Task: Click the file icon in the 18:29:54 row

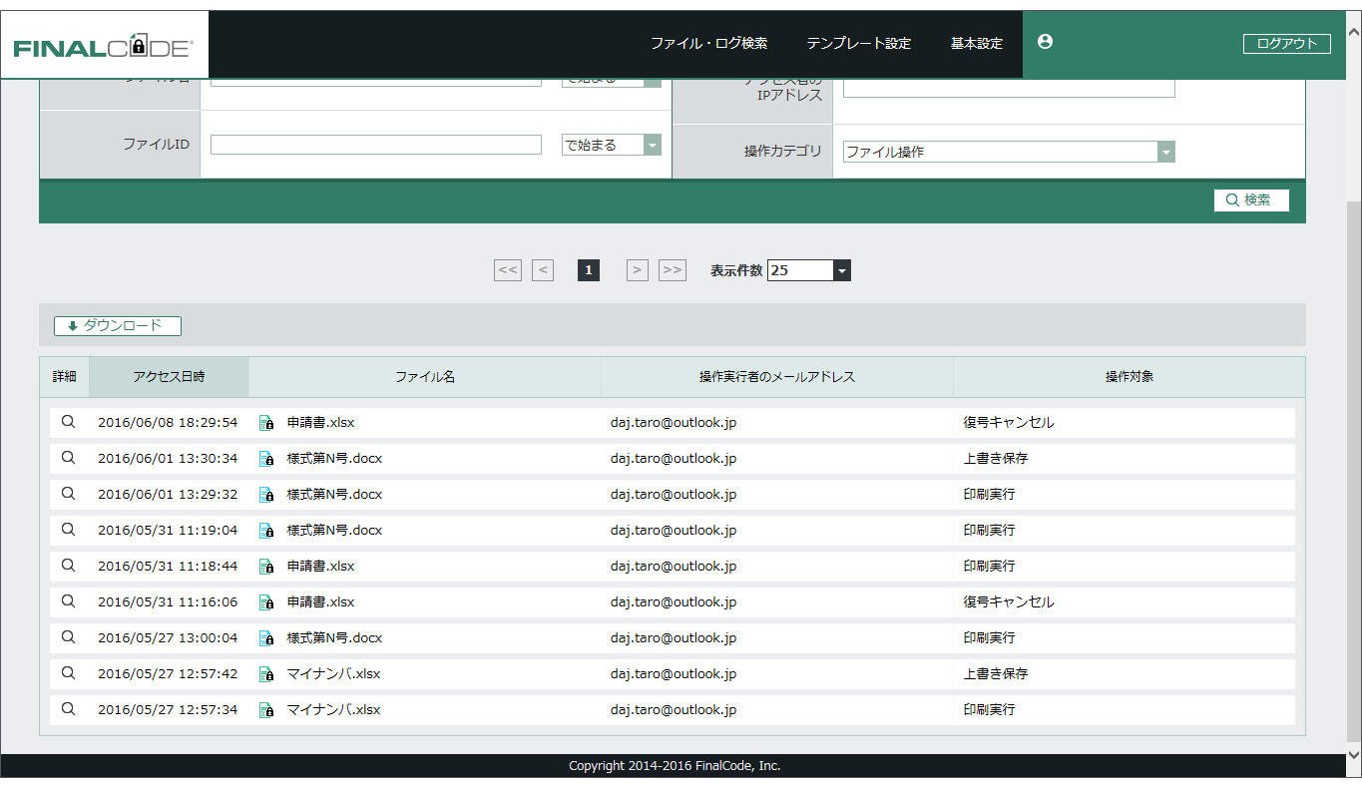Action: [x=266, y=423]
